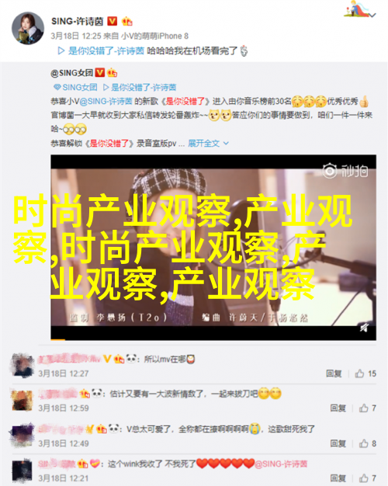This screenshot has height=486, width=388.
Task: Open the @SING-许诗茵 mention in the last comment
Action: click(281, 463)
